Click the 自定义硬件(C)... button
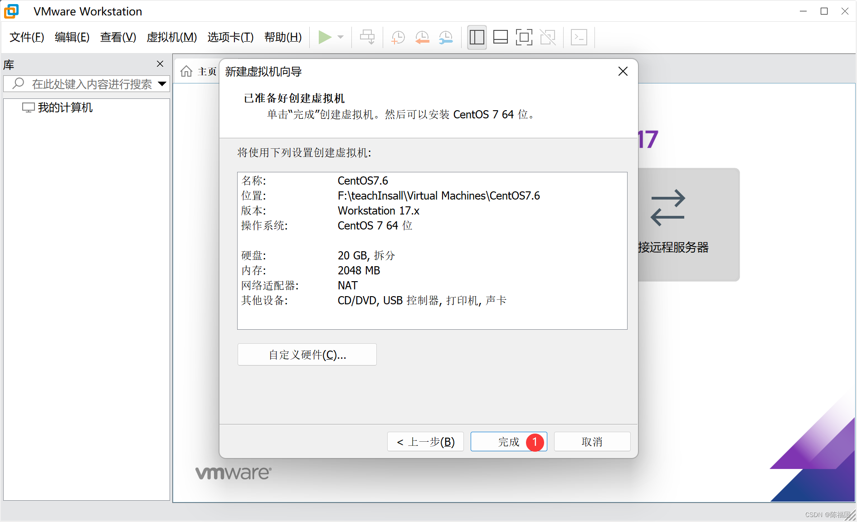Viewport: 857px width, 522px height. [x=307, y=354]
